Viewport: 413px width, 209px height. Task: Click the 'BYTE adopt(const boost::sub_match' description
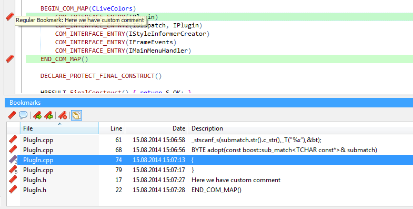(284, 150)
